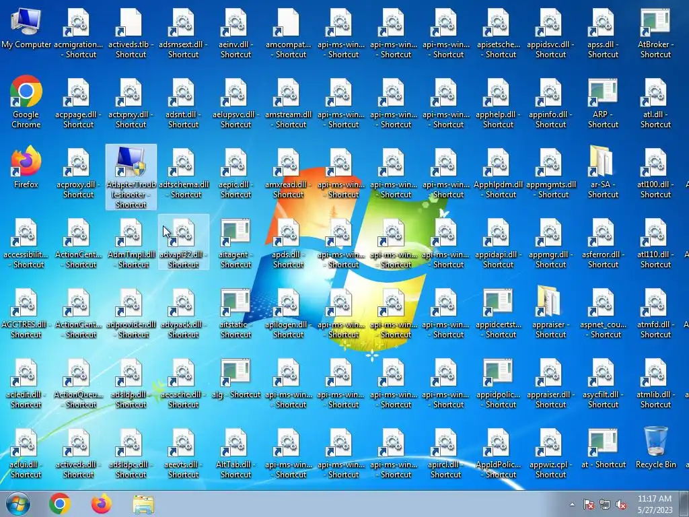Open the Recycle Bin

(x=655, y=448)
